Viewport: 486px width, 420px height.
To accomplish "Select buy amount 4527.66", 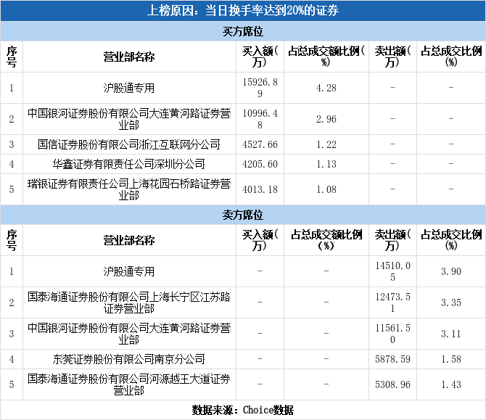I will tap(260, 144).
